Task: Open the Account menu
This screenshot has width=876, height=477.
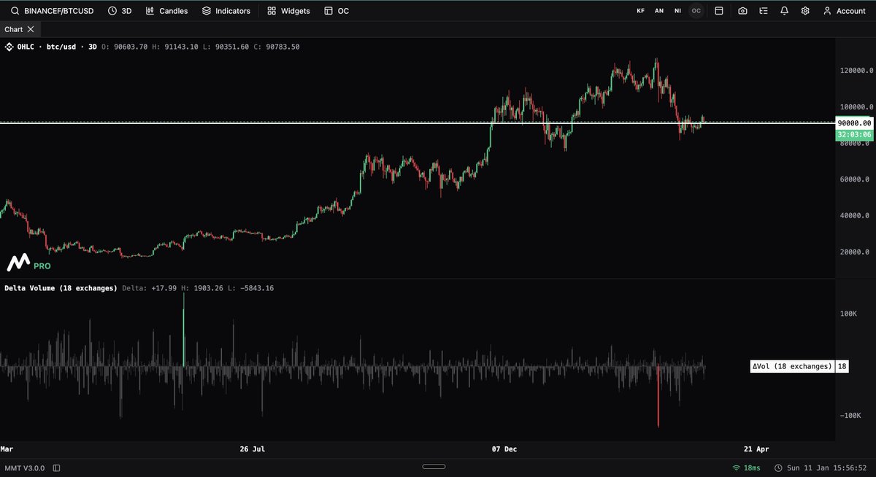Action: tap(844, 11)
